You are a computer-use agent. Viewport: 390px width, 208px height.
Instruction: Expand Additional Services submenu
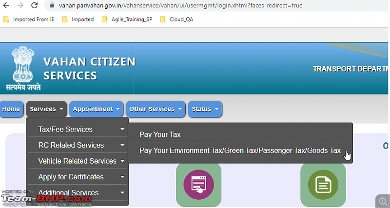[78, 192]
